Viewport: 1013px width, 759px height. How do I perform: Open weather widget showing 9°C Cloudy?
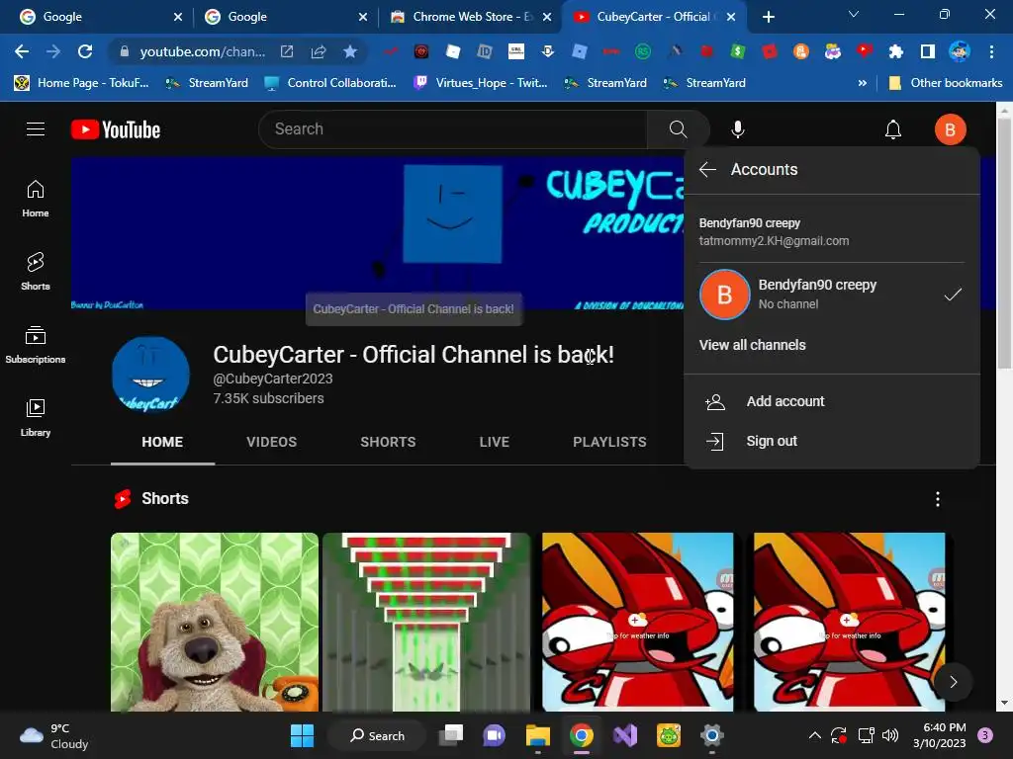[x=54, y=735]
